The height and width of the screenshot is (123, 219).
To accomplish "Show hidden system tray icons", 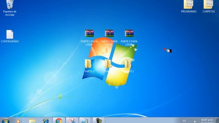I will [x=190, y=122].
